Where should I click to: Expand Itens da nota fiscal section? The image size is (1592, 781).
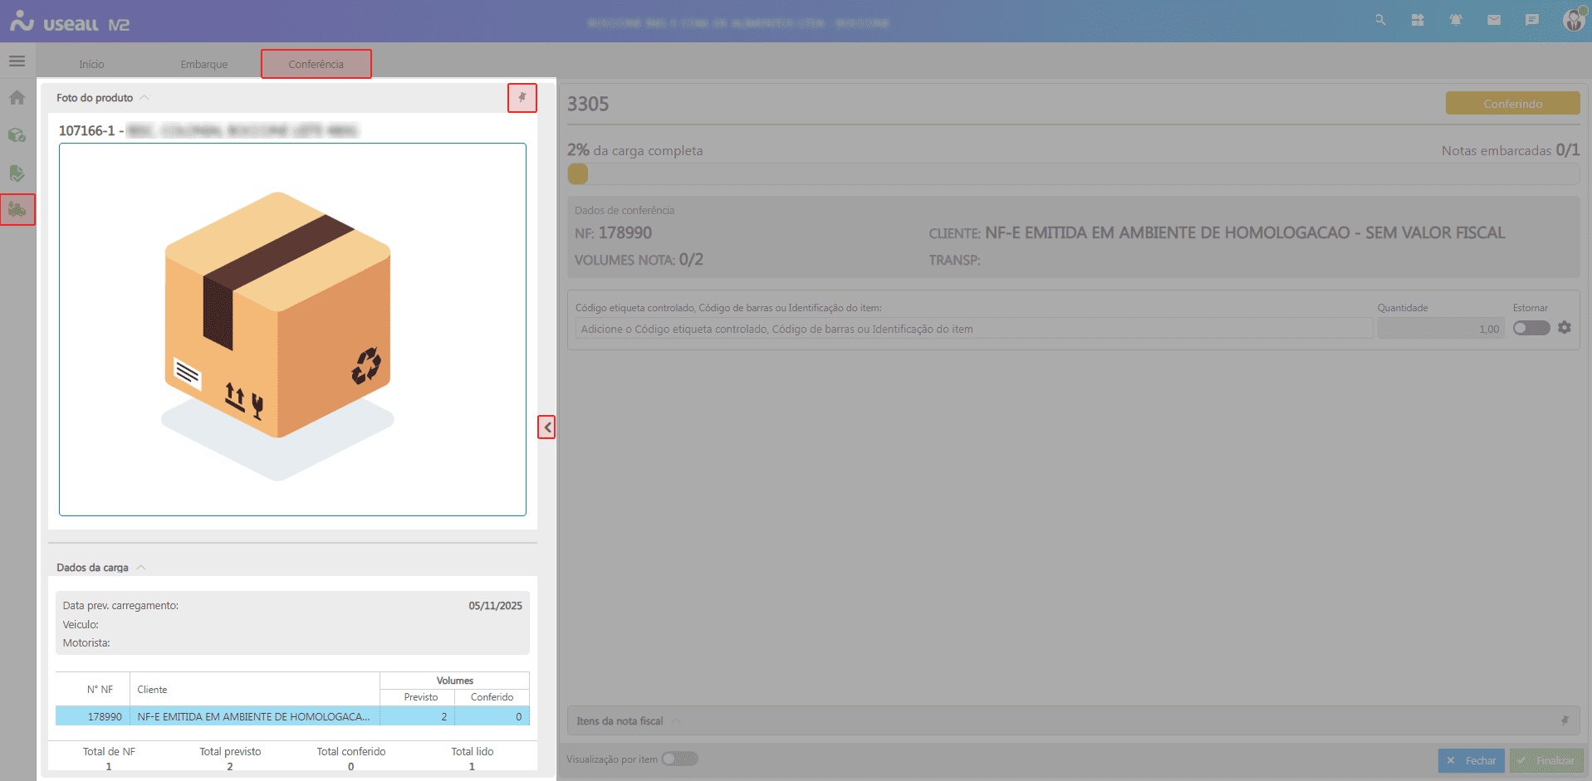tap(675, 721)
